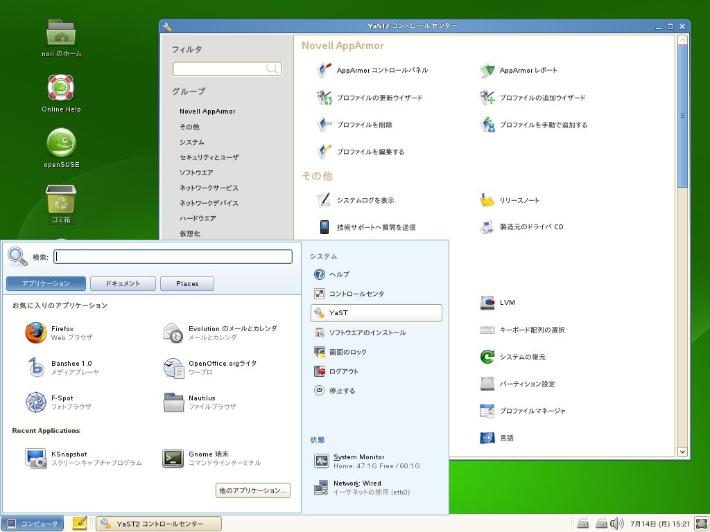Select その他 group in YaST
This screenshot has width=710, height=532.
coord(189,127)
